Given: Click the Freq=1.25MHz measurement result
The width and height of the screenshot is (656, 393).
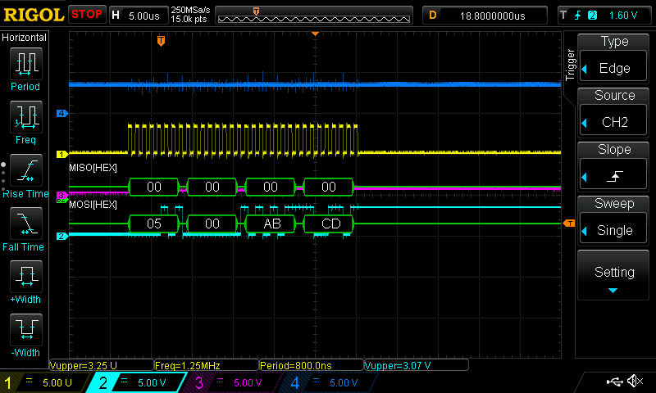Looking at the screenshot, I should pyautogui.click(x=207, y=365).
